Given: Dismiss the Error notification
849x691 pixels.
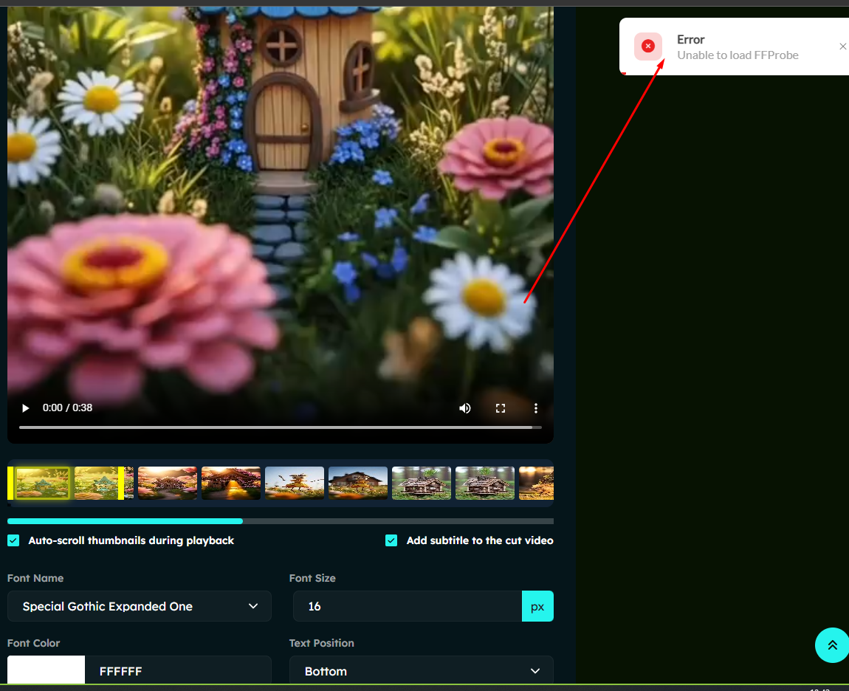Looking at the screenshot, I should 842,47.
